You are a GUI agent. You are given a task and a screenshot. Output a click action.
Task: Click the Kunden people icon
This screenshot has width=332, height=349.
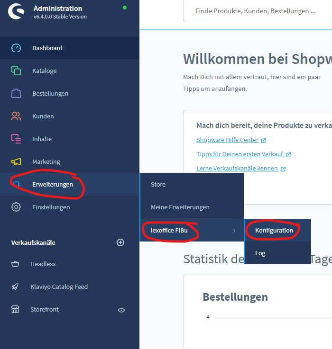(16, 116)
